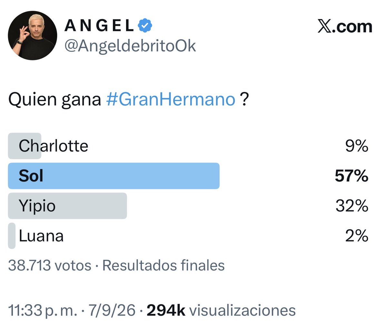The height and width of the screenshot is (333, 387).
Task: Click the blue Sol result bar
Action: coord(114,176)
